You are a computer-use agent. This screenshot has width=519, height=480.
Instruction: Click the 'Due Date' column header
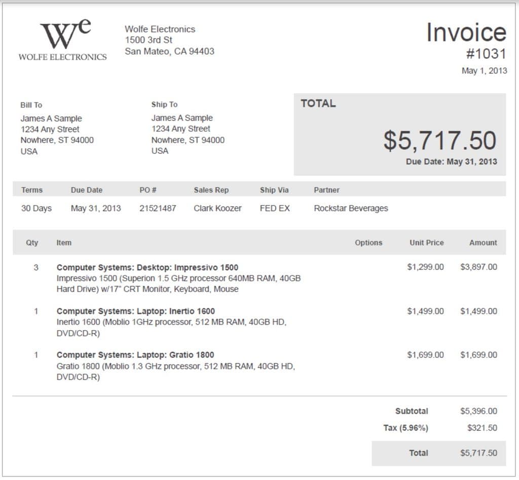87,190
